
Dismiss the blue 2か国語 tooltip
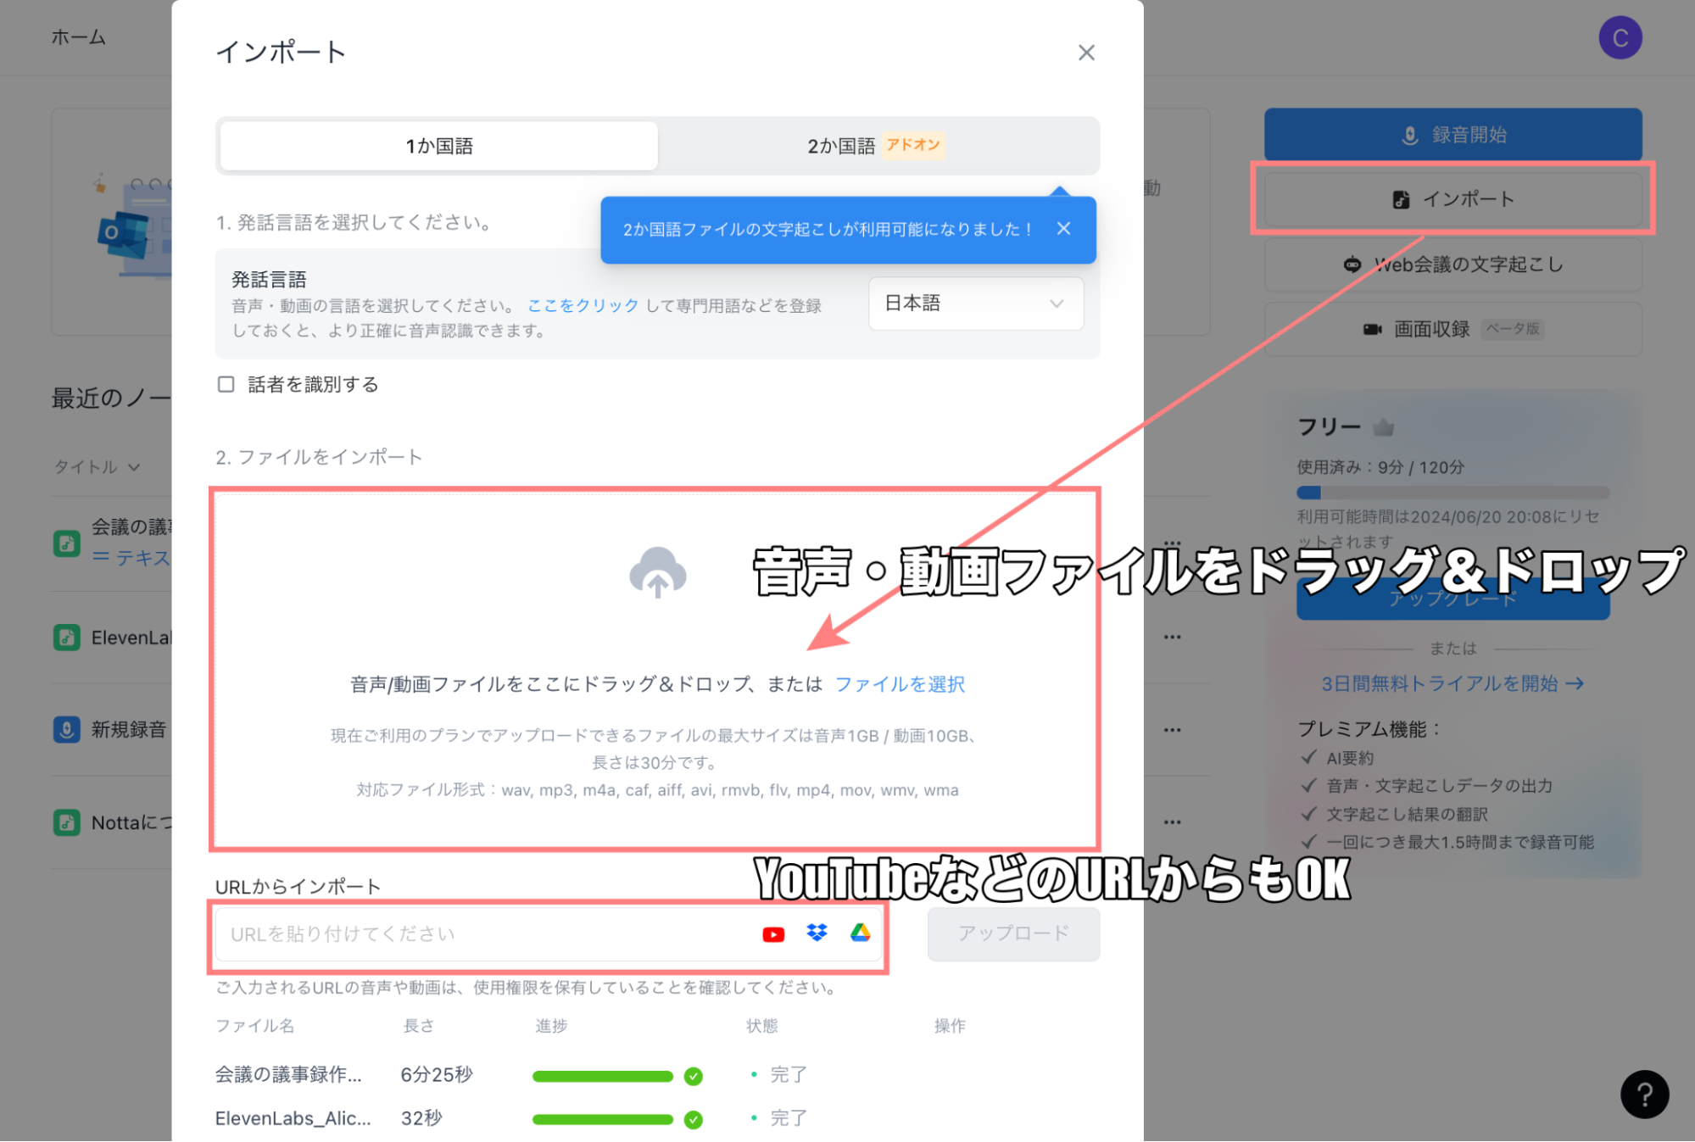pyautogui.click(x=1063, y=229)
